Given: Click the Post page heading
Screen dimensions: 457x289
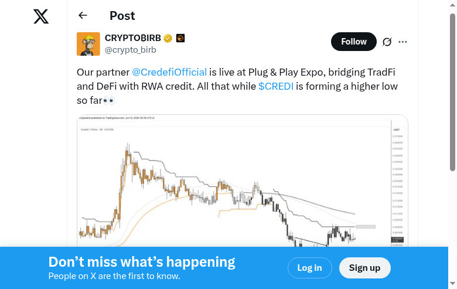Looking at the screenshot, I should tap(122, 16).
